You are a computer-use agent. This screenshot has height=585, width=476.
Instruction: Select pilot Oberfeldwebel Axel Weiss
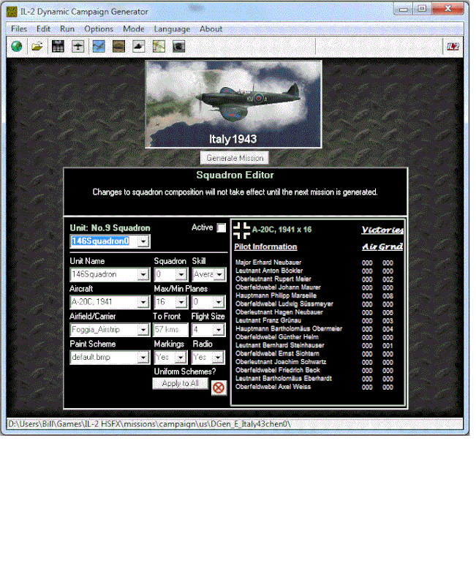273,387
